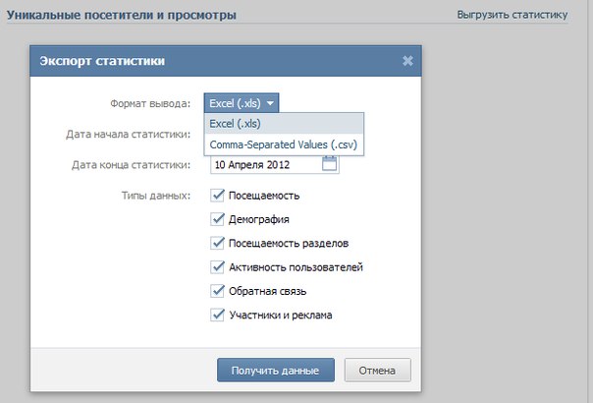Open the calendar picker for end date
Screen dimensions: 593x403
tap(330, 164)
